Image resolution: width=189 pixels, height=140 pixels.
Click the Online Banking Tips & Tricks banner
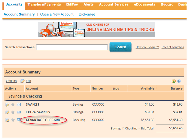[96, 29]
